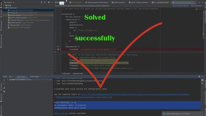Click dependencies{} breadcrumb

point(78,73)
